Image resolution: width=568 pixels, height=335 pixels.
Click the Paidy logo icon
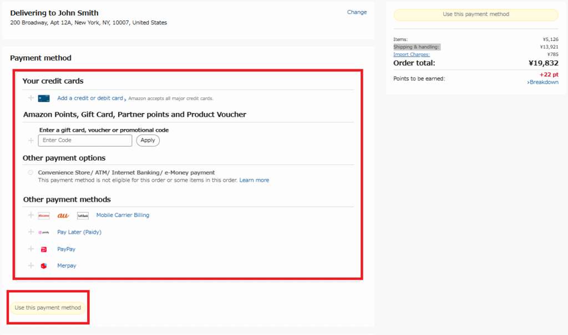(44, 233)
